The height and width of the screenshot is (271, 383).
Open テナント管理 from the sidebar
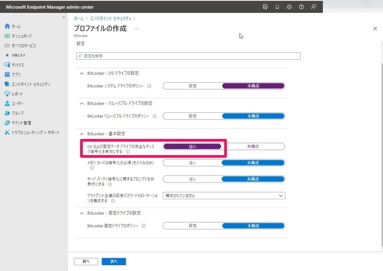(x=21, y=123)
